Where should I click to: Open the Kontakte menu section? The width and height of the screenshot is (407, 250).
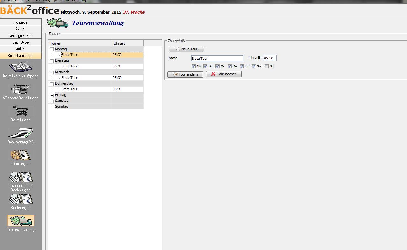coord(21,22)
